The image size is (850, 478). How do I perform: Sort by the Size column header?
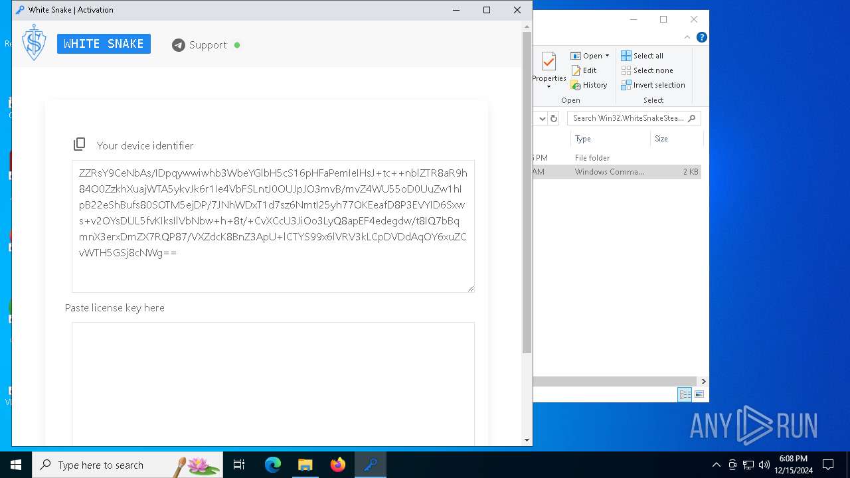pos(676,139)
